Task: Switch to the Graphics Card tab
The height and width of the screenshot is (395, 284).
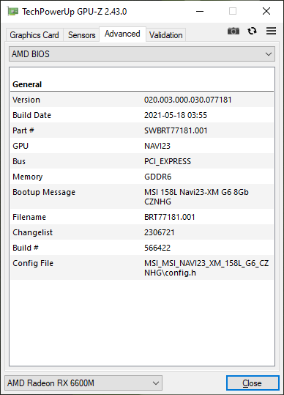Action: [x=34, y=35]
